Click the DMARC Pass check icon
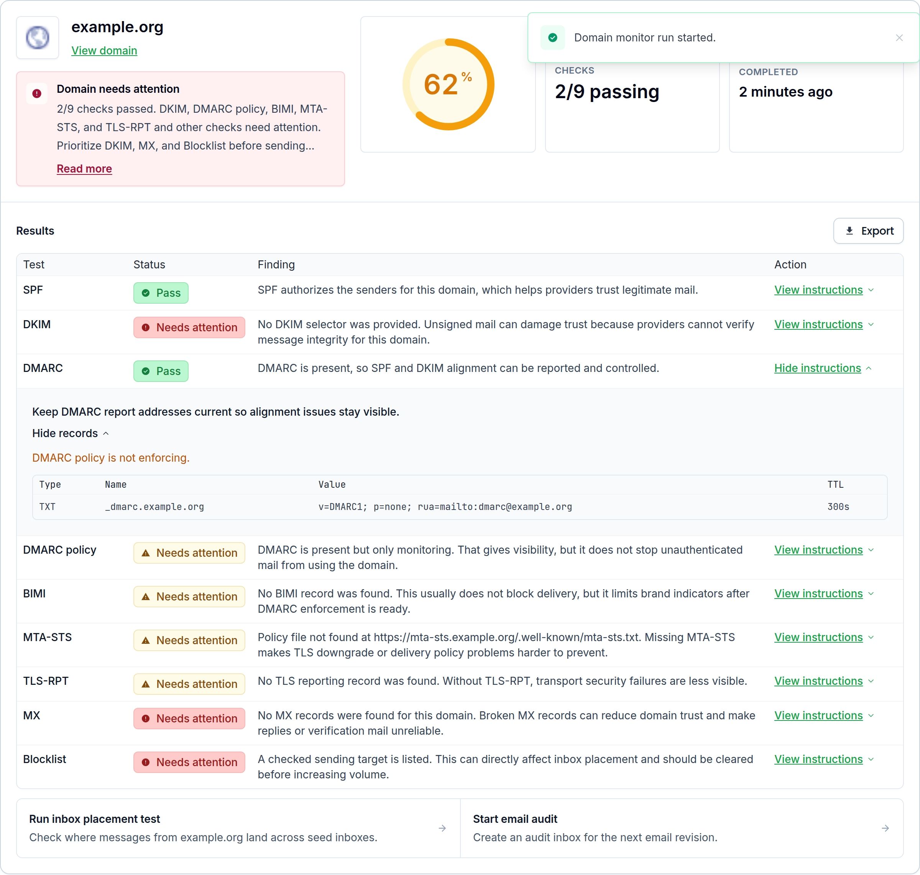The height and width of the screenshot is (875, 920). pyautogui.click(x=146, y=372)
